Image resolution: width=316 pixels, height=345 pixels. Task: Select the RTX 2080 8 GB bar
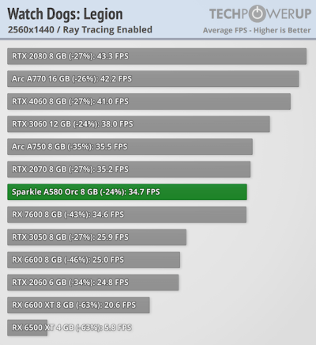point(156,56)
